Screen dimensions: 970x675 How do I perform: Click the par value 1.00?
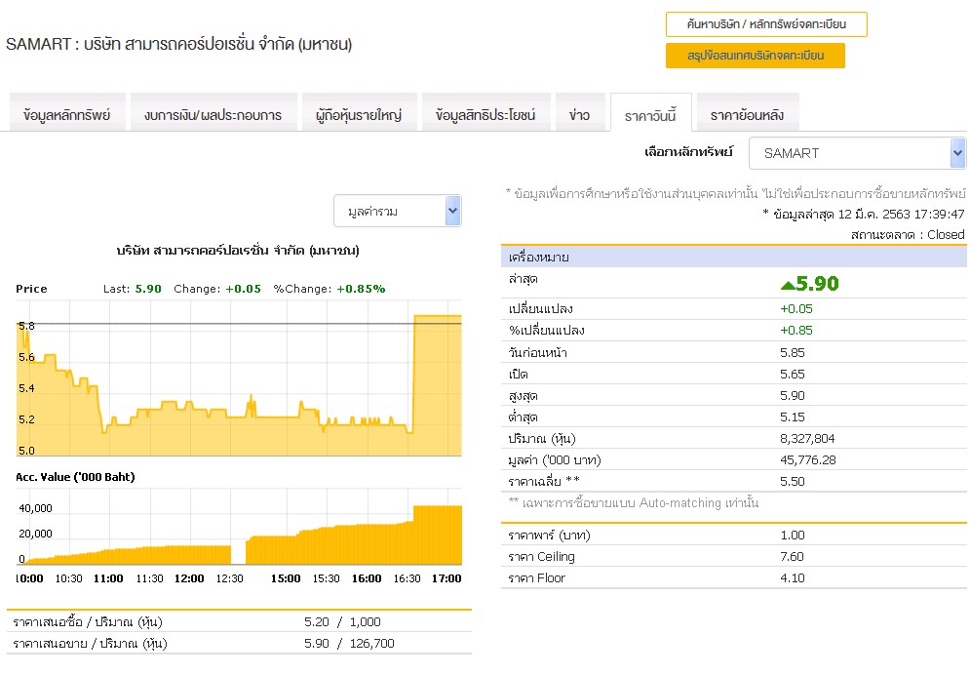793,536
